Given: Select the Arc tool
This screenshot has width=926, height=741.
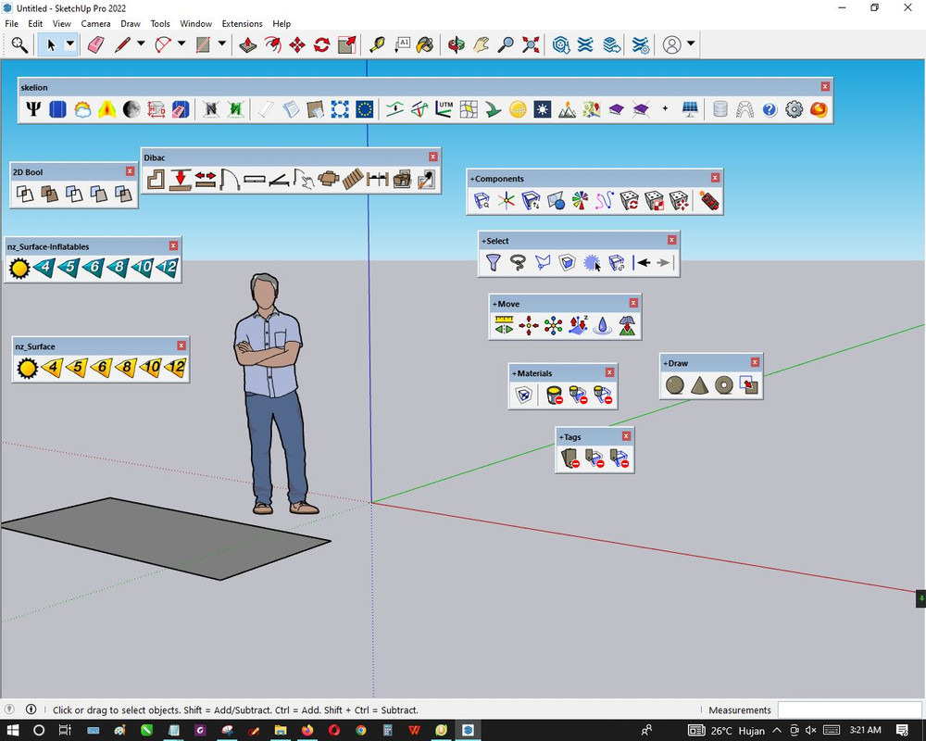Looking at the screenshot, I should coord(163,44).
